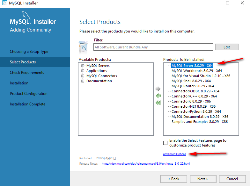Click the published date 2022年4月26日

click(106, 158)
